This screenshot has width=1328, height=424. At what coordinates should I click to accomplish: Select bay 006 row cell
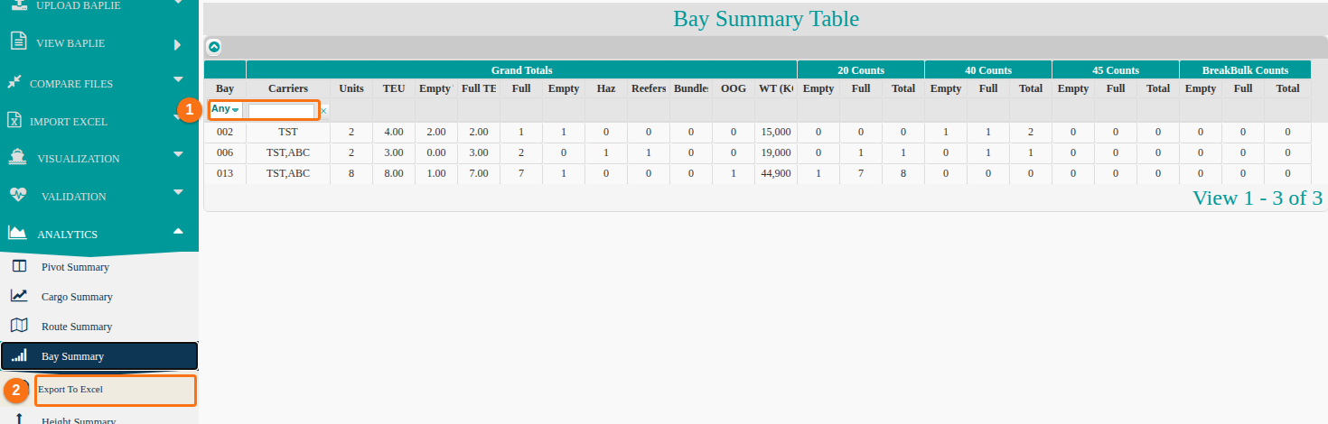click(225, 152)
